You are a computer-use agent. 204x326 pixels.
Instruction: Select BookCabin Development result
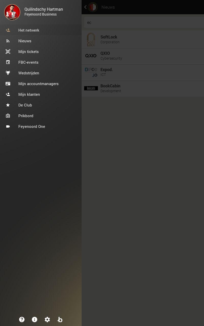143,88
